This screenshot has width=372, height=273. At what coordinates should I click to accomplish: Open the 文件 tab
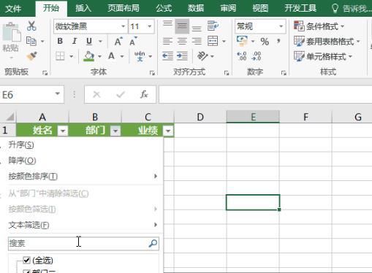point(13,9)
